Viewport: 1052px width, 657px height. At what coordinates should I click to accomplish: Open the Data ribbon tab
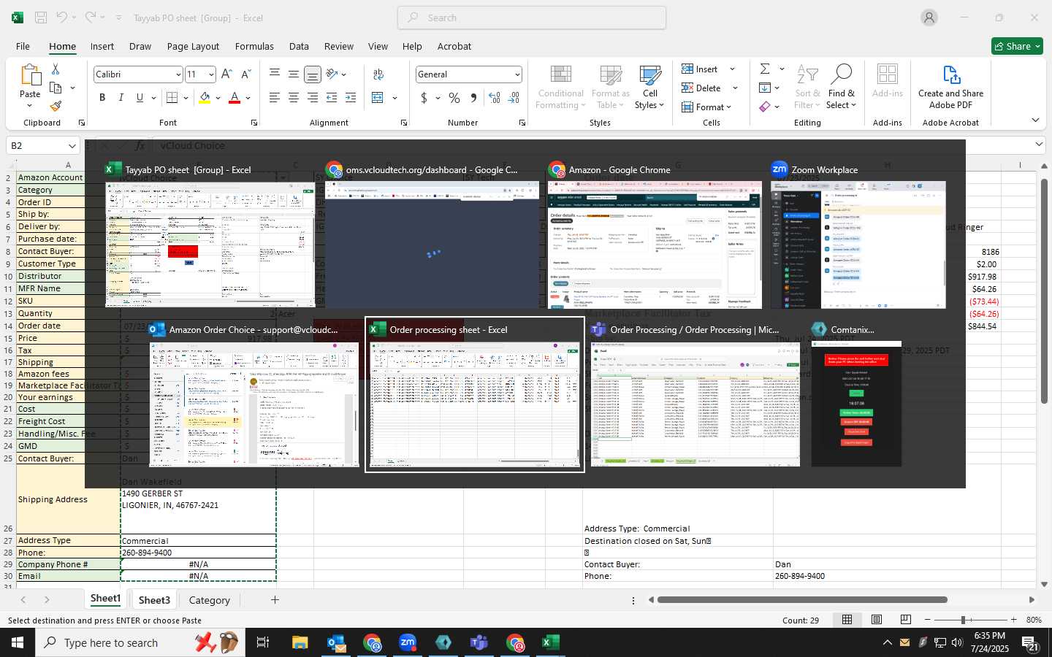pyautogui.click(x=299, y=46)
